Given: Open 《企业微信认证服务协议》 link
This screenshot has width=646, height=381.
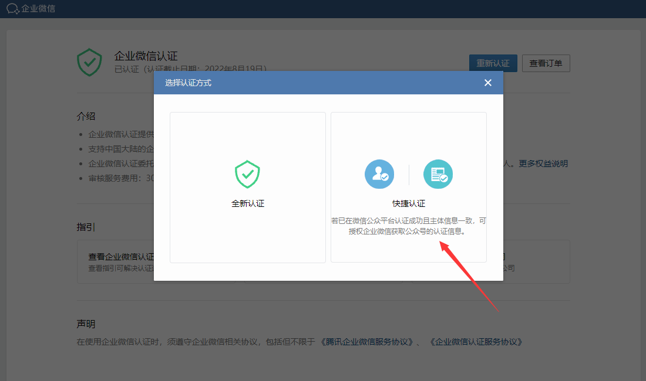Looking at the screenshot, I should click(x=476, y=342).
